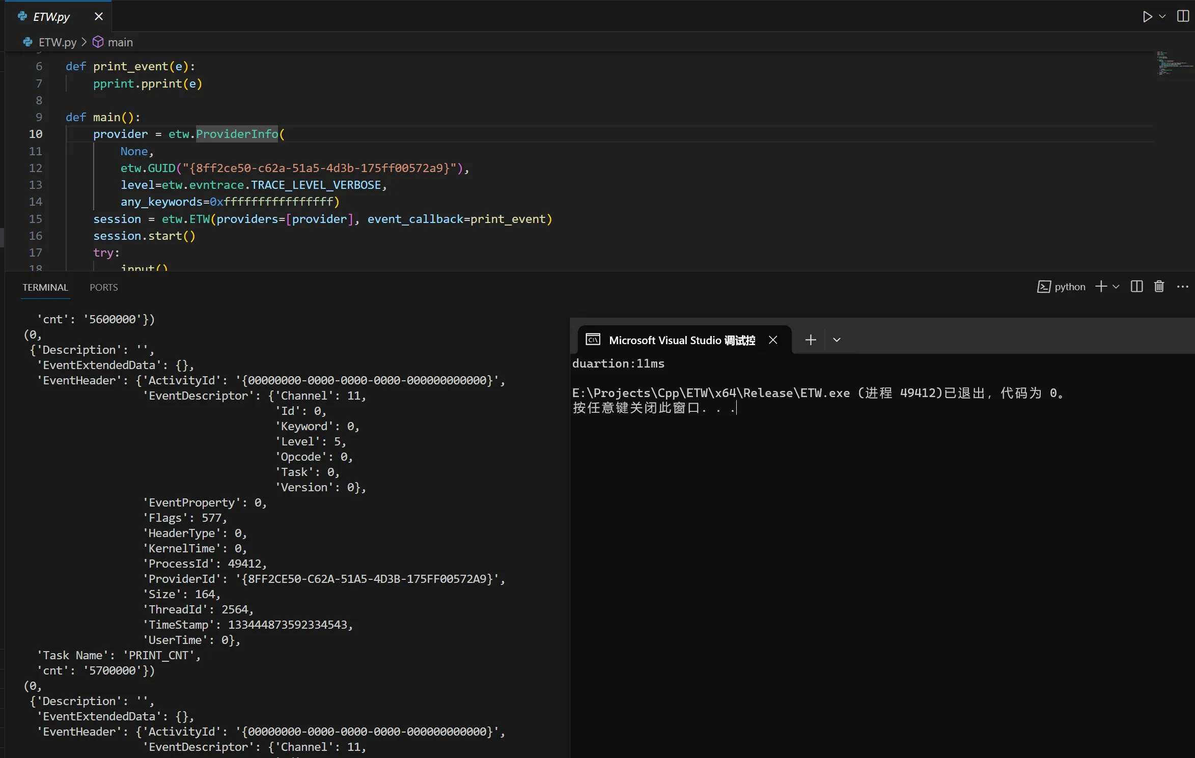Open launch profile dropdown next to plus
The height and width of the screenshot is (758, 1195).
pyautogui.click(x=1116, y=287)
